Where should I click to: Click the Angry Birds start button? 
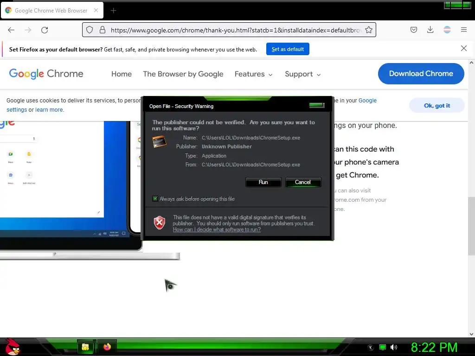pos(12,347)
